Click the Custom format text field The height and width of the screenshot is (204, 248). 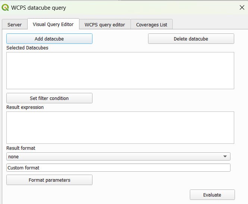[x=118, y=168]
